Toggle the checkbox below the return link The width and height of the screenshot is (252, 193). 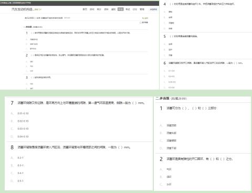[140, 23]
